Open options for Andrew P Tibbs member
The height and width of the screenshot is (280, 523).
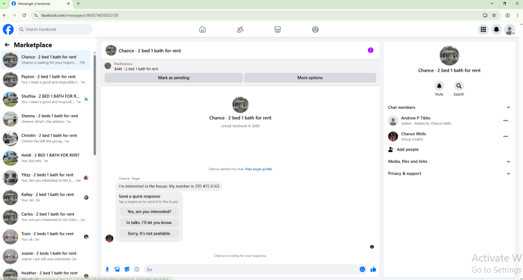point(506,120)
